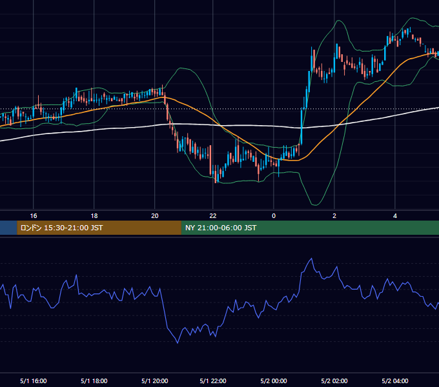This screenshot has width=439, height=387.
Task: Click the 5/1 18:00 label on oscillator axis
Action: pos(94,381)
